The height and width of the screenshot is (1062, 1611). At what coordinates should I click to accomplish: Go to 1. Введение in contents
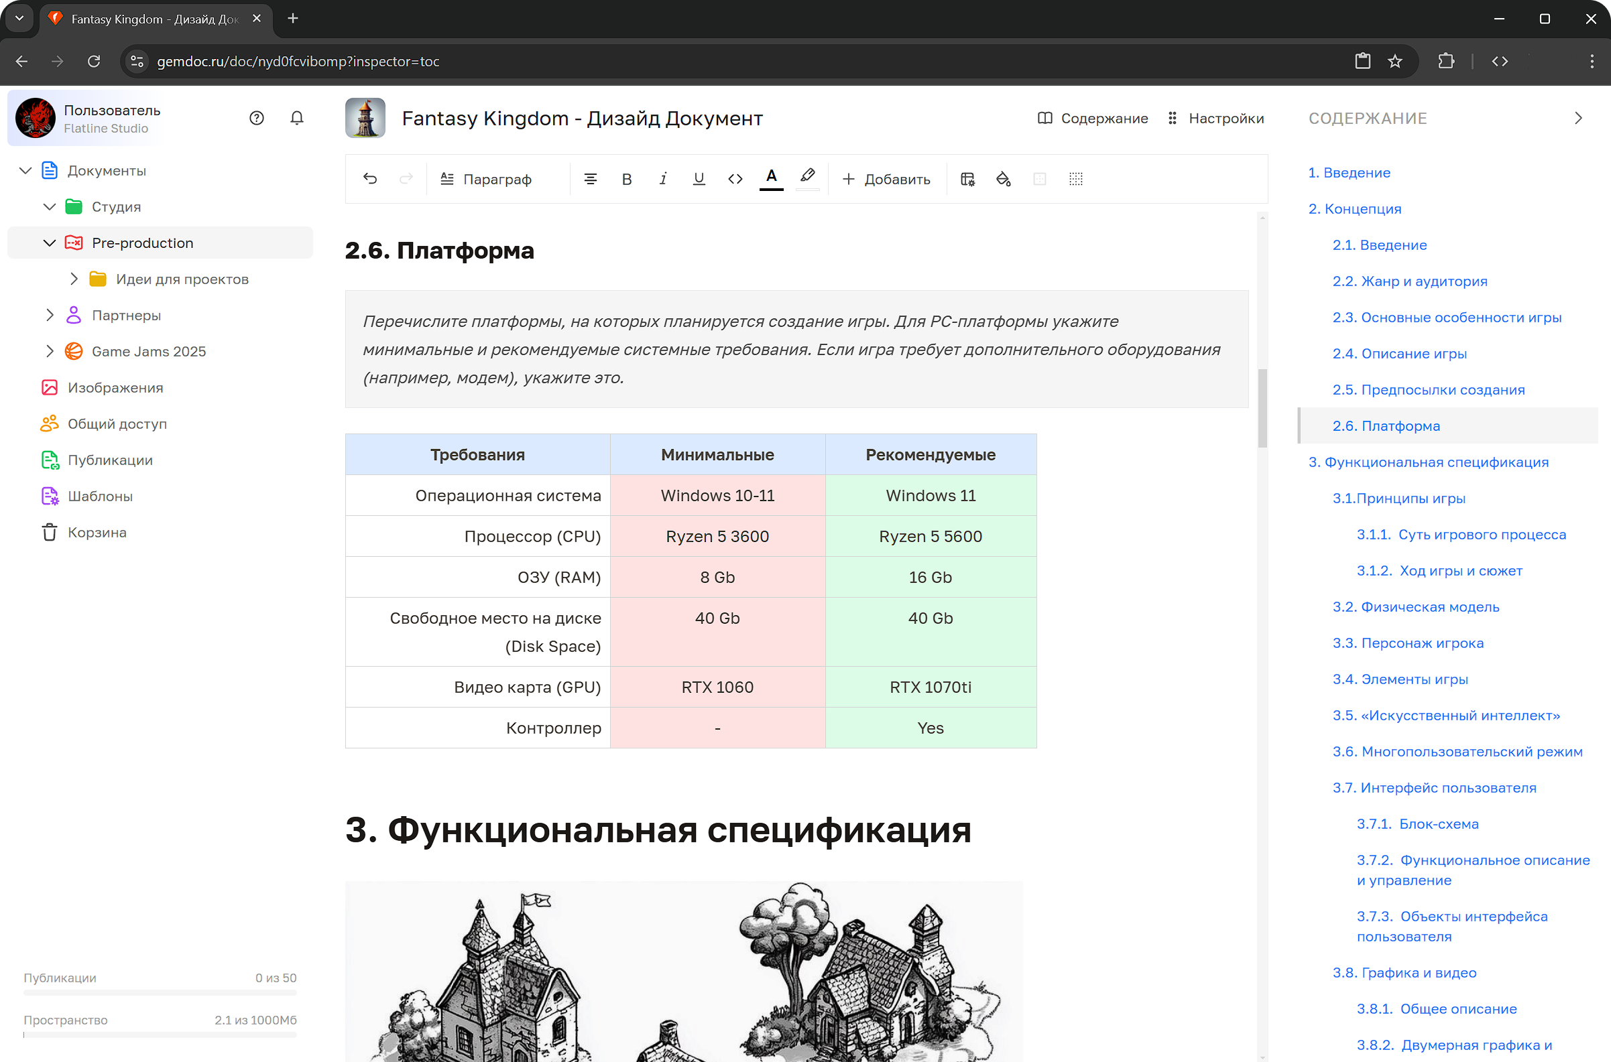[1350, 173]
